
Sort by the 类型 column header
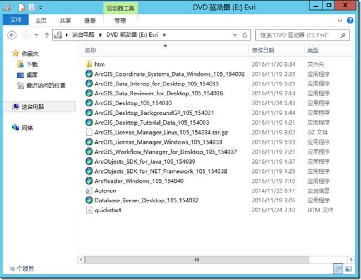click(330, 50)
